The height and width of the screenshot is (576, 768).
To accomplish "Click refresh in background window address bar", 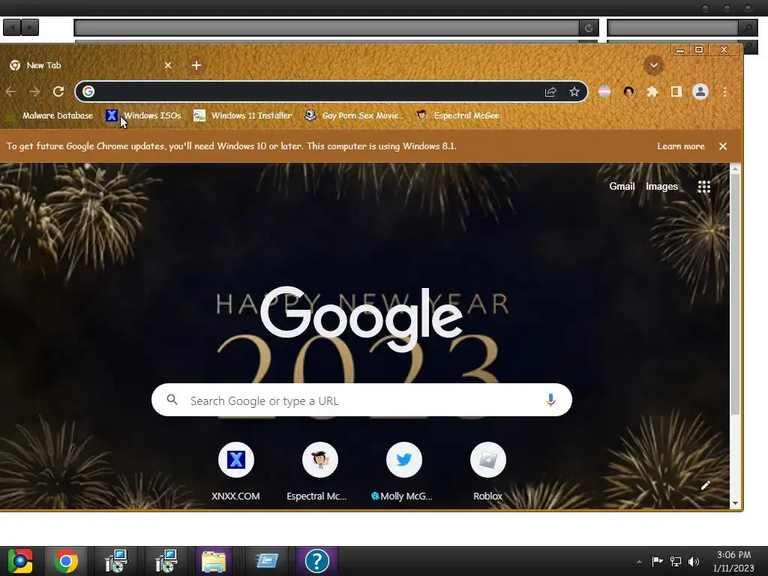I will point(588,28).
